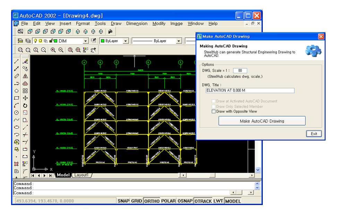
Task: Click the Zoom Out minus magnifier
Action: (61, 50)
